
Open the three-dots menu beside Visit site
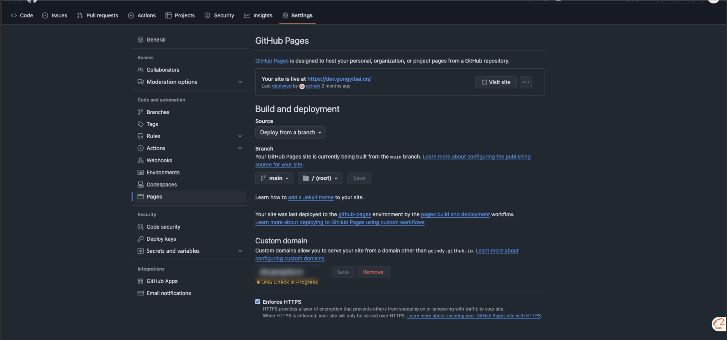525,82
